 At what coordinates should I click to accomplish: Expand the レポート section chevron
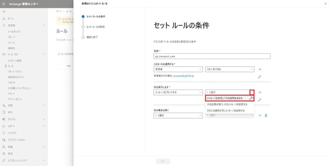(x=44, y=126)
